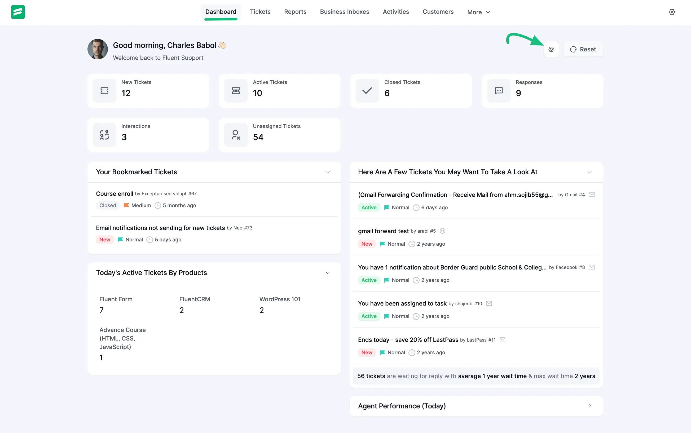This screenshot has width=691, height=433.
Task: Click the envelope icon on the LastPass ticket
Action: pos(502,340)
